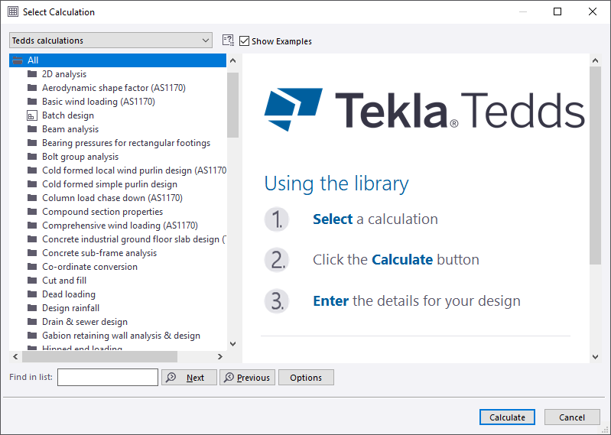The width and height of the screenshot is (611, 435).
Task: Select Co-ordinate conversion entry
Action: (x=89, y=267)
